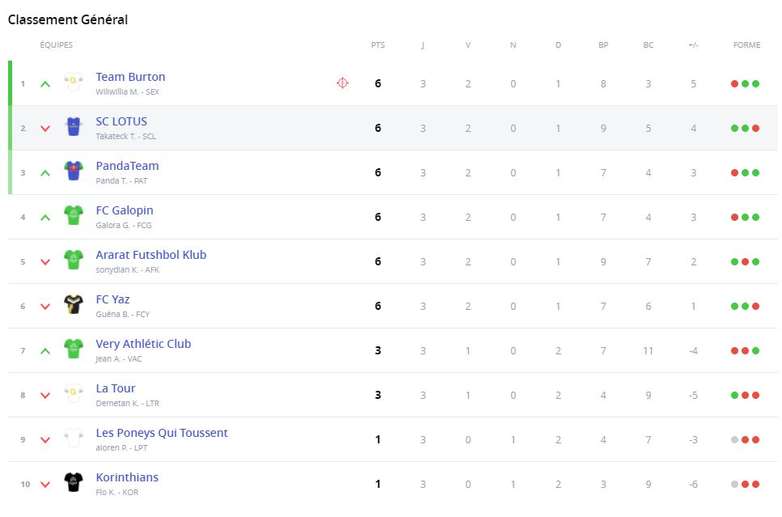Screen dimensions: 782x517
Task: Click Korinthians form indicator dots
Action: pyautogui.click(x=745, y=484)
